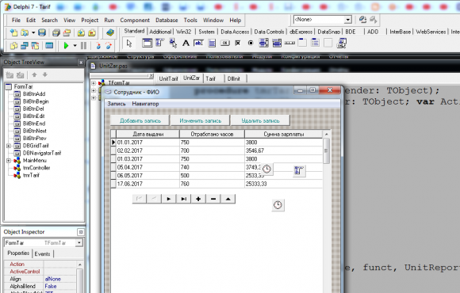
Task: Click the arrow pointer tool in component palette
Action: (129, 44)
